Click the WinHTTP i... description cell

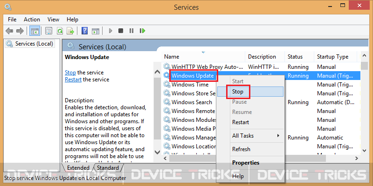click(x=263, y=66)
